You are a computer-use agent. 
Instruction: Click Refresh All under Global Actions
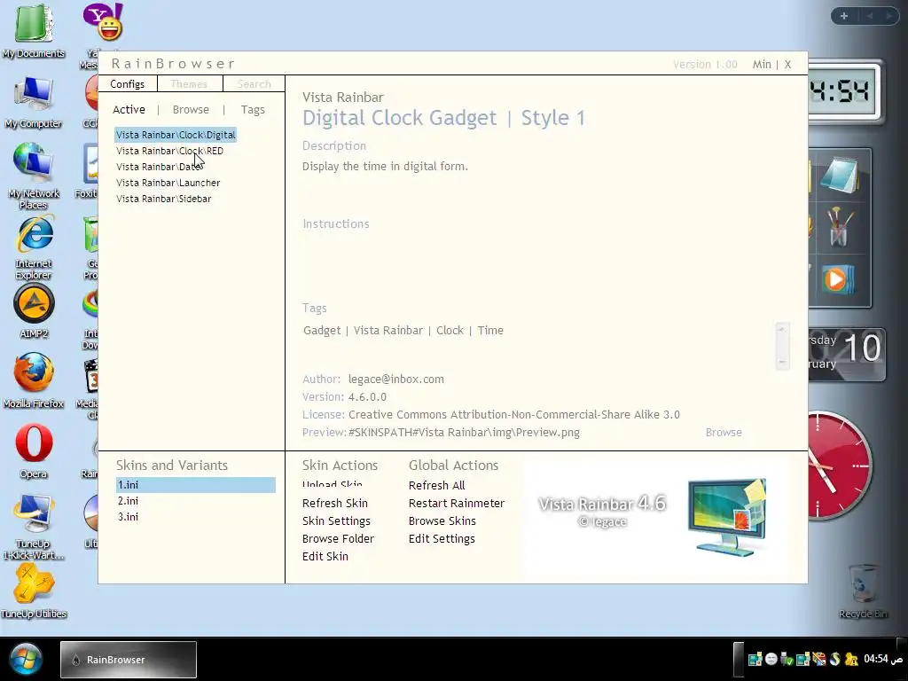pyautogui.click(x=436, y=485)
